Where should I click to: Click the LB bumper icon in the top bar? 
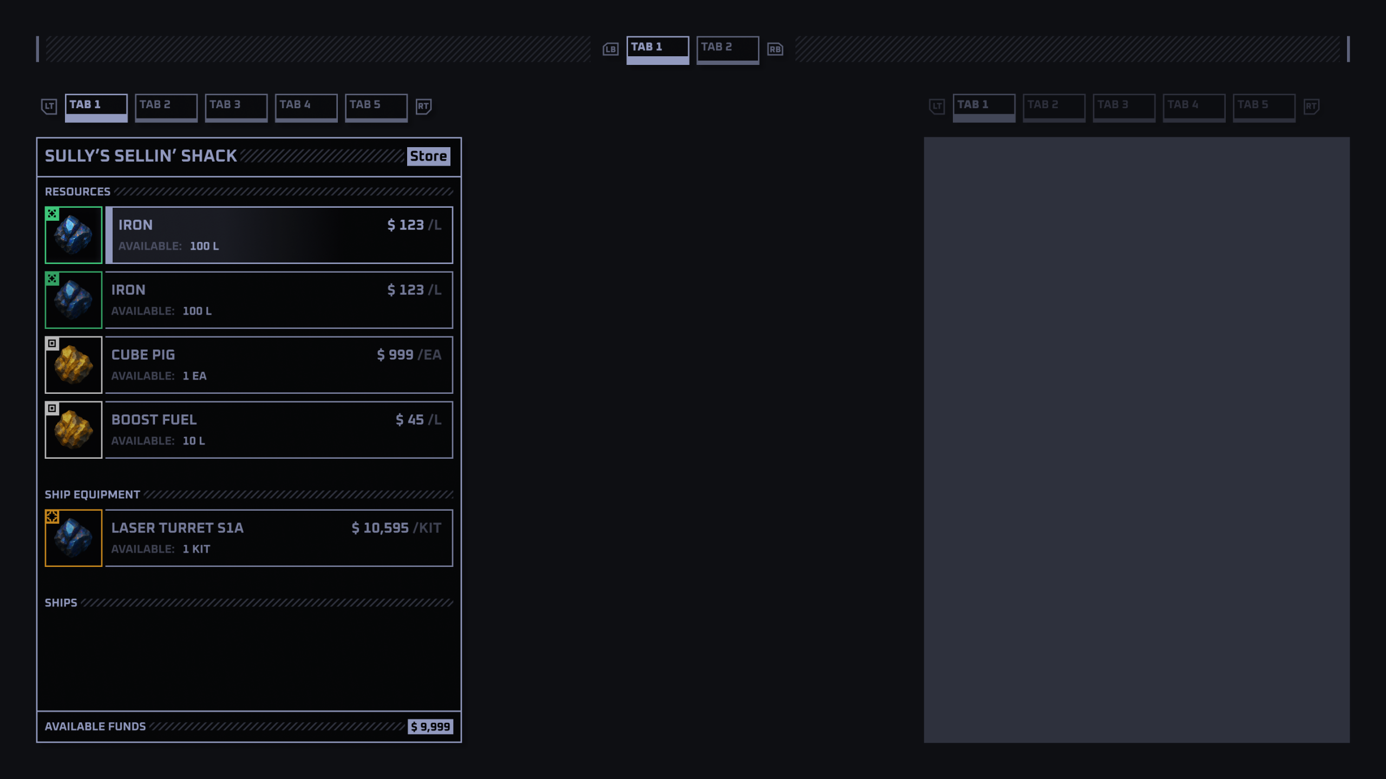point(610,49)
